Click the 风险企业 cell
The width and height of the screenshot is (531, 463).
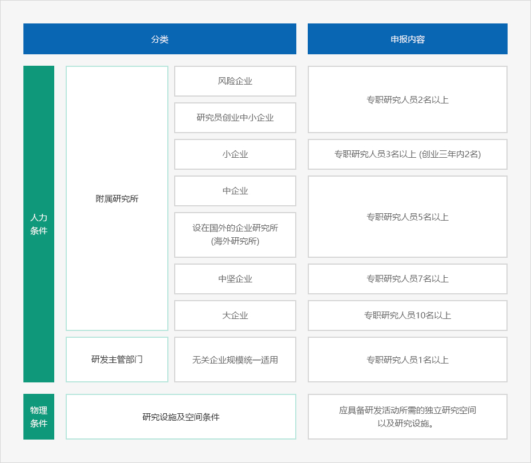(x=235, y=81)
